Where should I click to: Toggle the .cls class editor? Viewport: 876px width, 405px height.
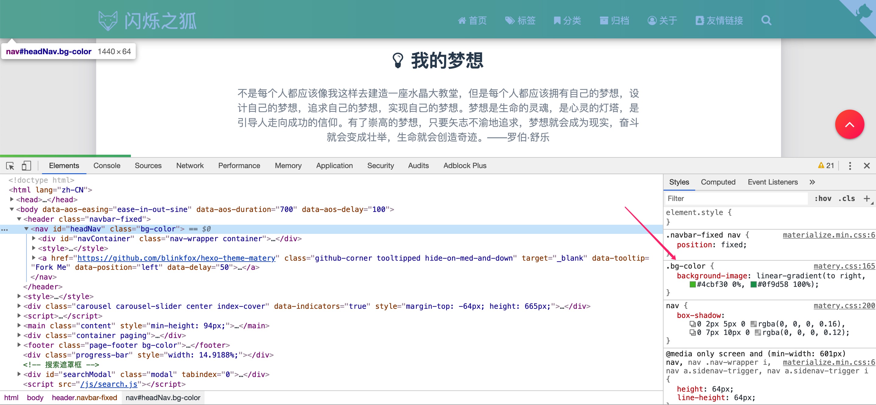pos(846,199)
